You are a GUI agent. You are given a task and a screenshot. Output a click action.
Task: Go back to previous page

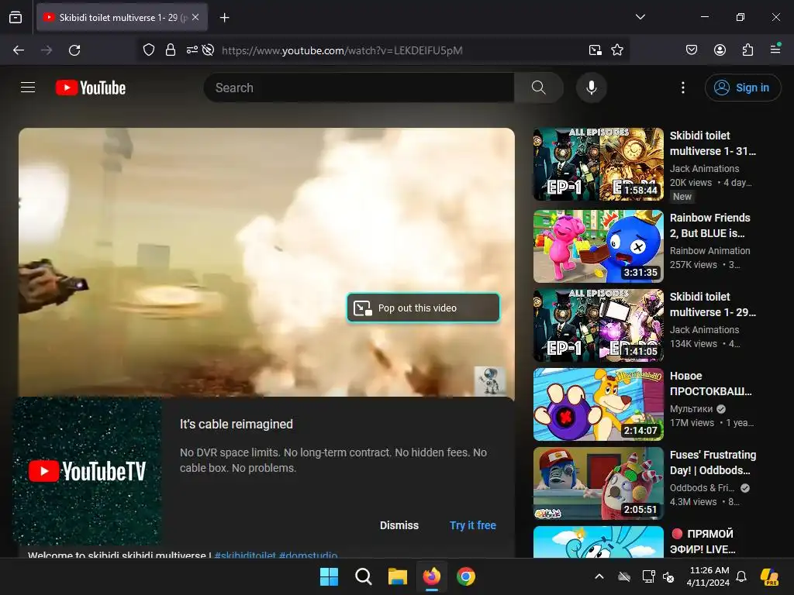click(19, 50)
